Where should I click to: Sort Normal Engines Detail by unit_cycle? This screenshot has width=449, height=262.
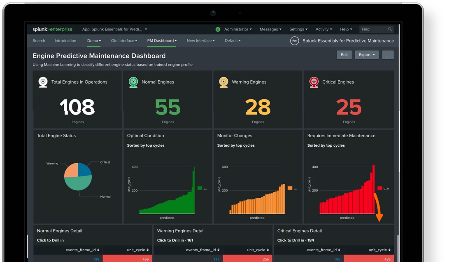tap(138, 250)
